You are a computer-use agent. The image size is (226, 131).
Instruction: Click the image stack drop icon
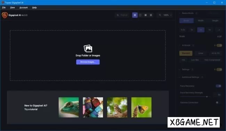[x=88, y=48]
